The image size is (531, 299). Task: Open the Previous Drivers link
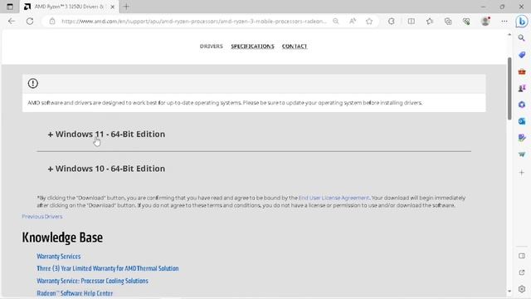42,216
